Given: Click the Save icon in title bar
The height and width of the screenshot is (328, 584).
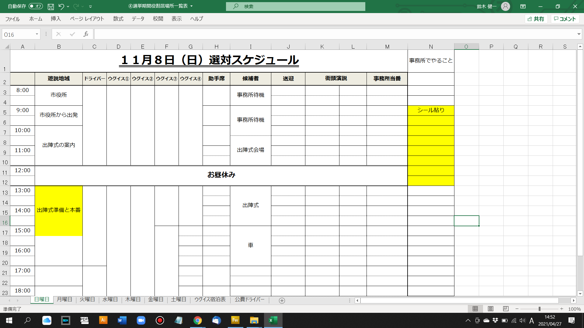Looking at the screenshot, I should click(x=51, y=6).
